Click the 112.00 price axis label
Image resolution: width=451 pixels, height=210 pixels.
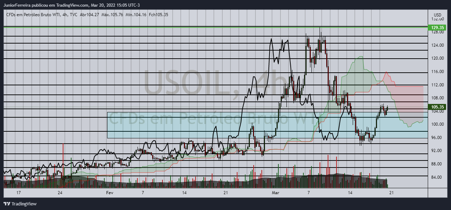[x=438, y=85]
